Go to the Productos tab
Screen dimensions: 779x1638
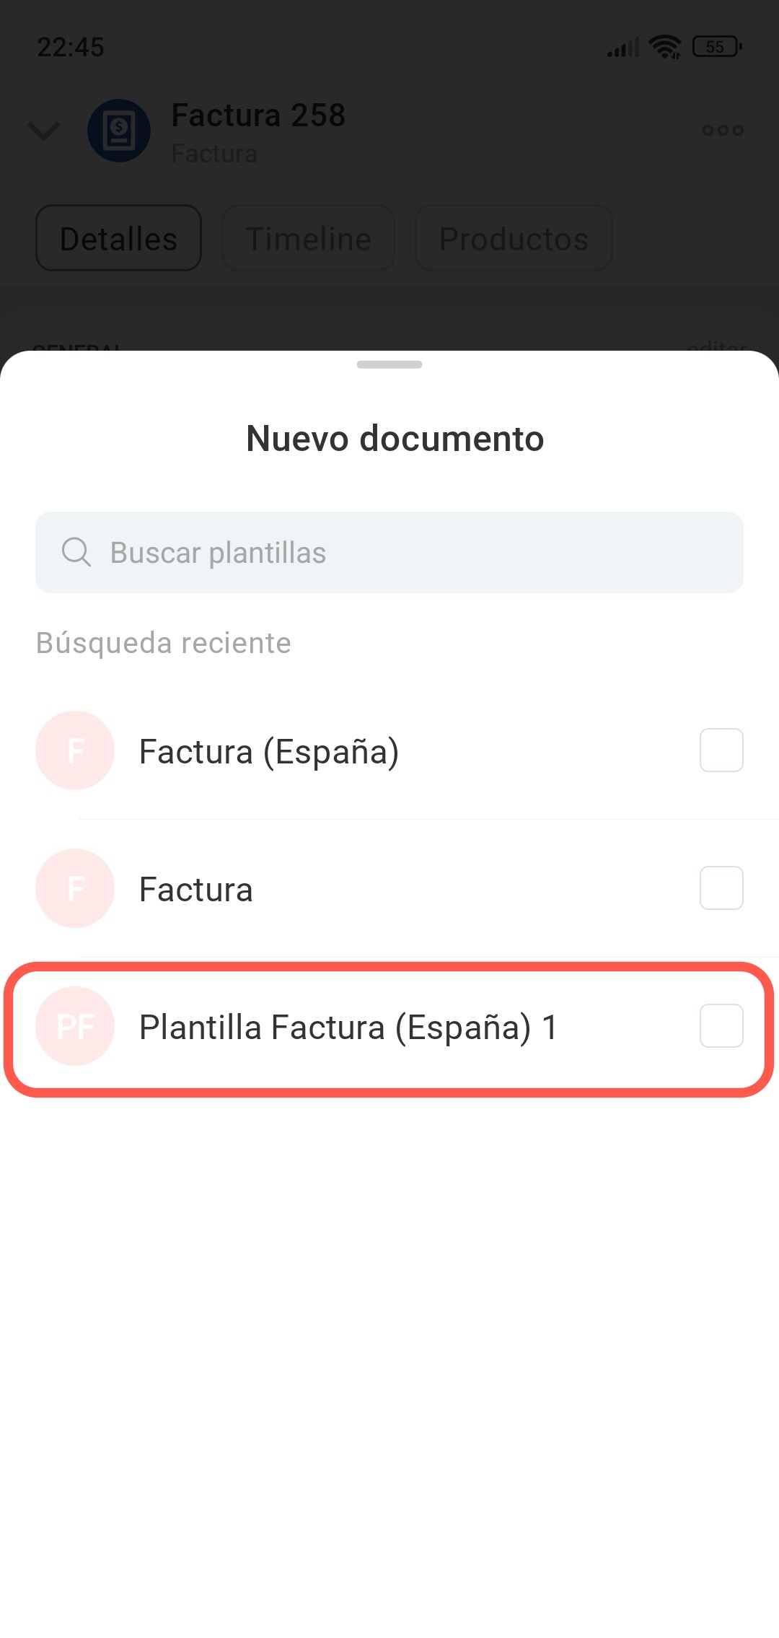[514, 238]
